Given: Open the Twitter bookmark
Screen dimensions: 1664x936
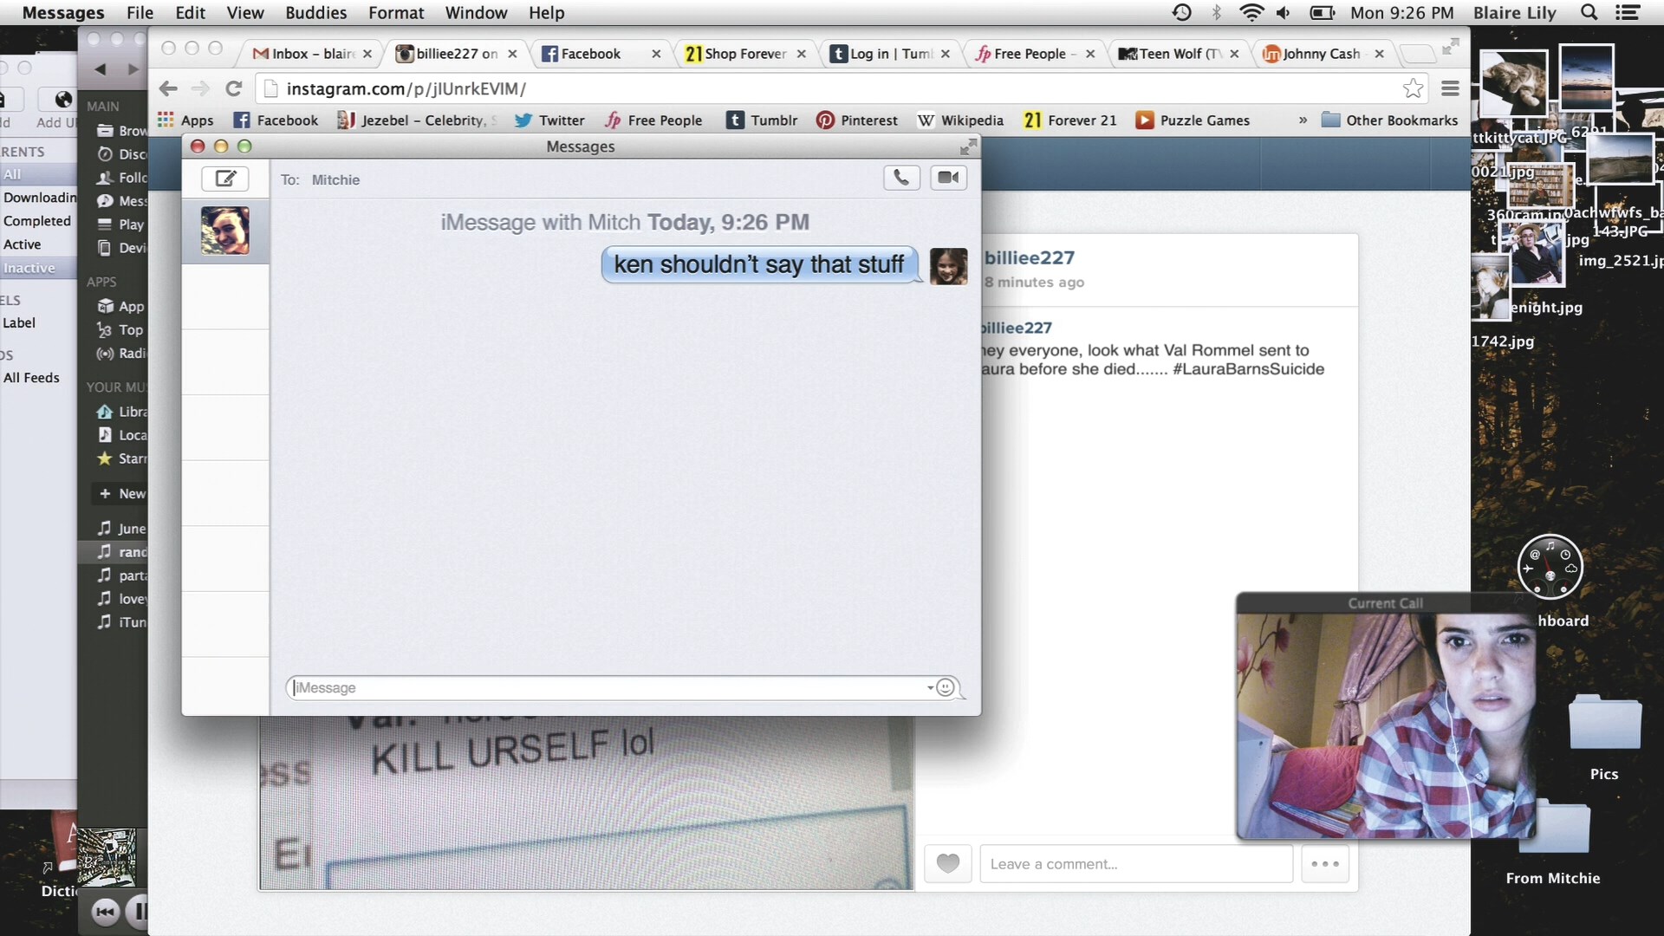Looking at the screenshot, I should click(549, 120).
